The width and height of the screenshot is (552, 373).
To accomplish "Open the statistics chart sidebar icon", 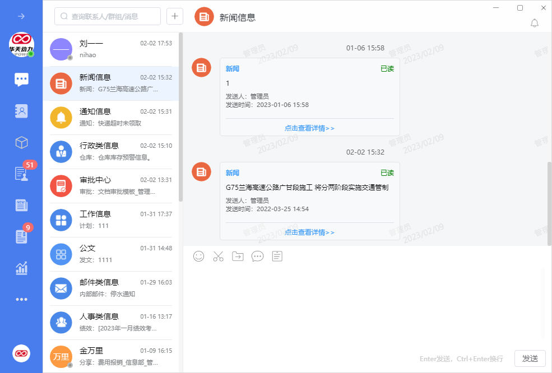I will pyautogui.click(x=21, y=268).
